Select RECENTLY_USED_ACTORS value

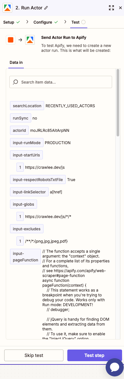(x=70, y=106)
